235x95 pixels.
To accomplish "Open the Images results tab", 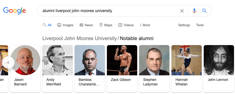I will tap(66, 25).
